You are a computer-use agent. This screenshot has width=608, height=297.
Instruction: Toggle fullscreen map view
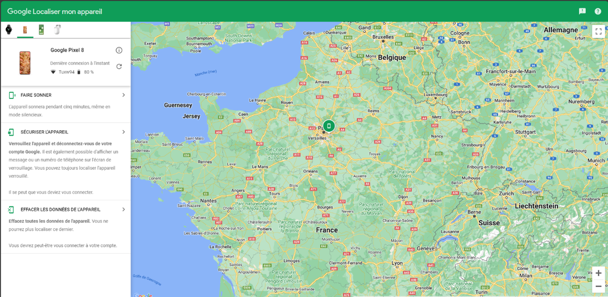tap(598, 32)
